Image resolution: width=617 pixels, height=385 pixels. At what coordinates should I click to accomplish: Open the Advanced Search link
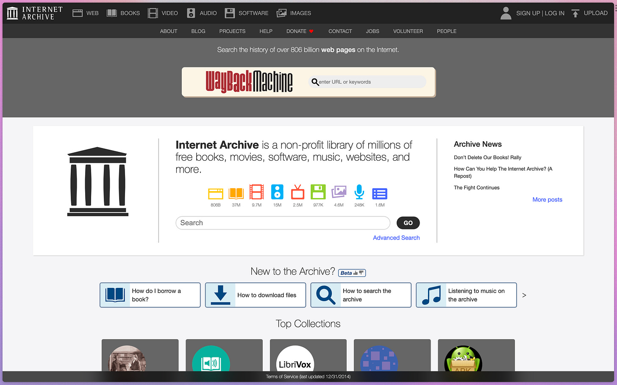point(396,238)
